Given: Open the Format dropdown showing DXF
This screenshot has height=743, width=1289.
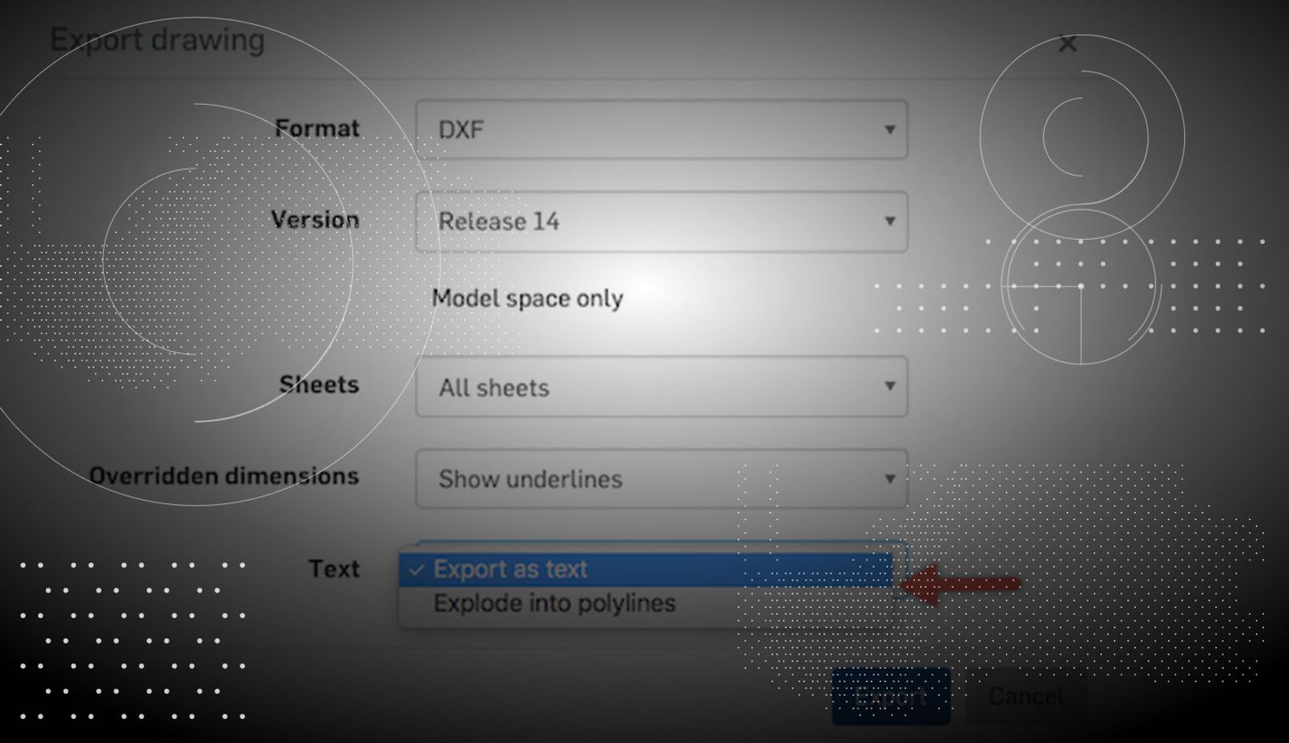Looking at the screenshot, I should pyautogui.click(x=661, y=130).
